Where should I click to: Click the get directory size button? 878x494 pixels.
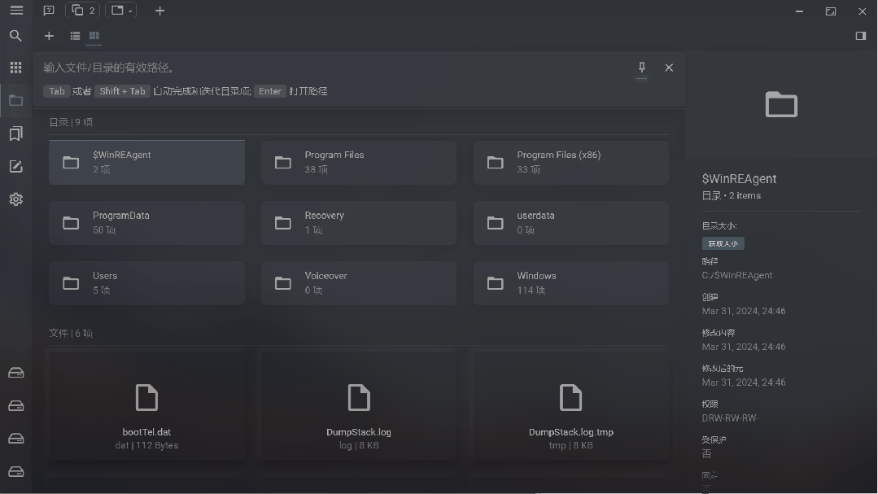723,243
